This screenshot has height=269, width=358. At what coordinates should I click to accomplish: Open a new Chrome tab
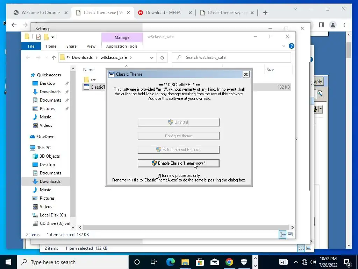(265, 13)
